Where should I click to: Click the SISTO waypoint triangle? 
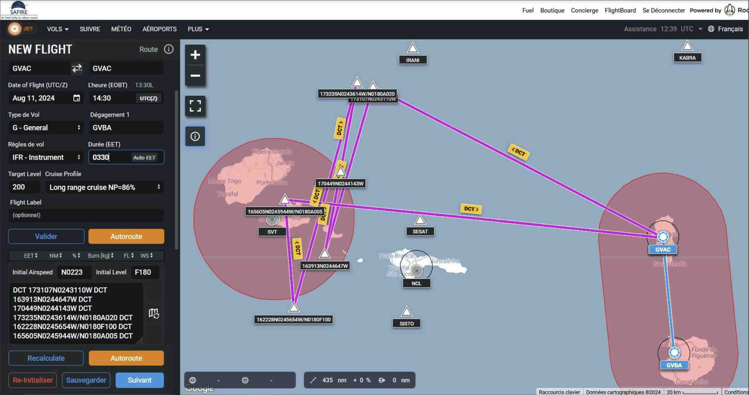click(406, 311)
